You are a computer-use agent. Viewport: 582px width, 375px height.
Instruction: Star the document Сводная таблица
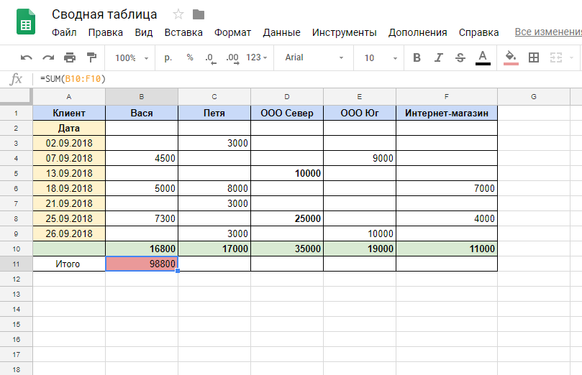click(x=178, y=14)
